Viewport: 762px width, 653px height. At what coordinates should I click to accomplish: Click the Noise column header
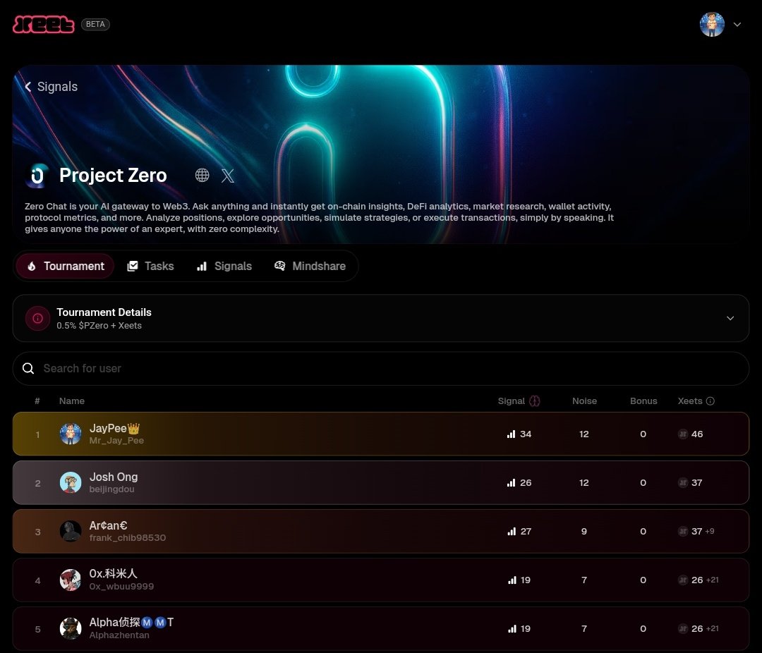[x=584, y=401]
